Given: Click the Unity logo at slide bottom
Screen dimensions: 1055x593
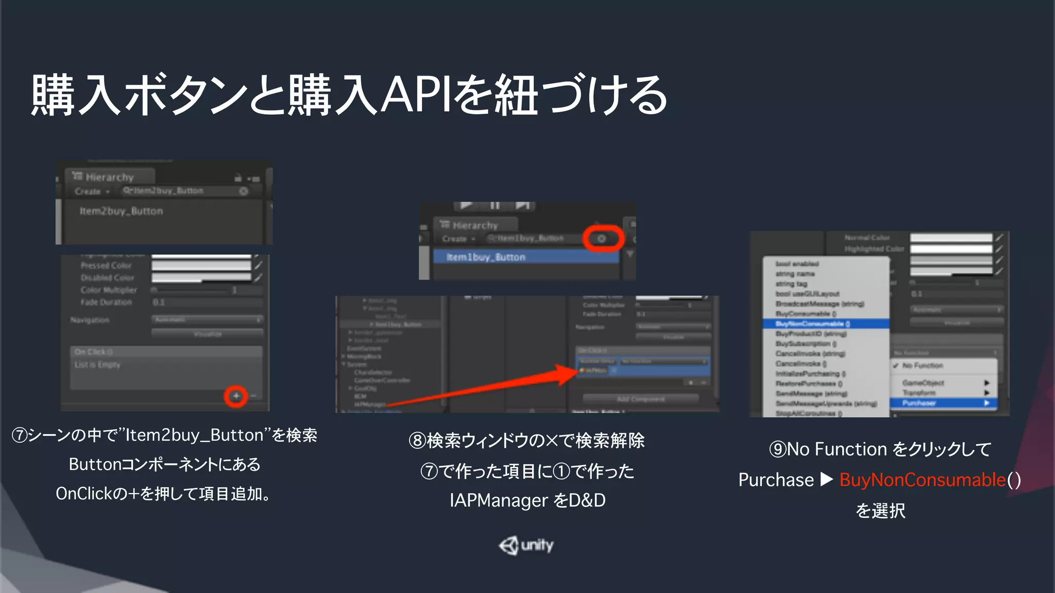Looking at the screenshot, I should [x=526, y=545].
